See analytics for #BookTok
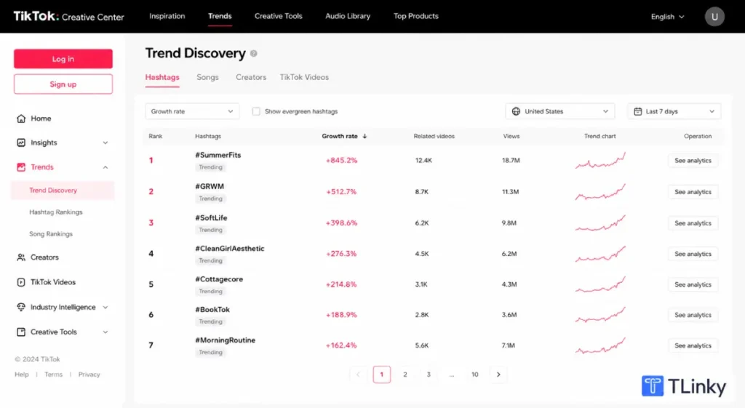 pos(693,315)
